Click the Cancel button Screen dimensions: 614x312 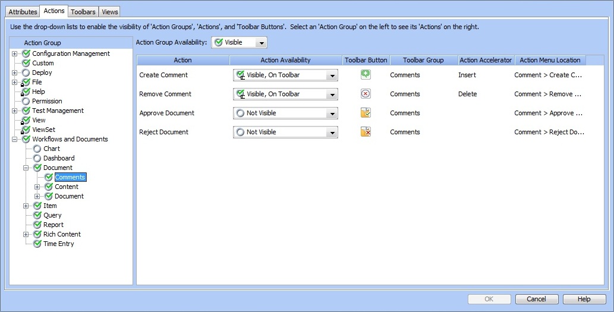pos(537,299)
